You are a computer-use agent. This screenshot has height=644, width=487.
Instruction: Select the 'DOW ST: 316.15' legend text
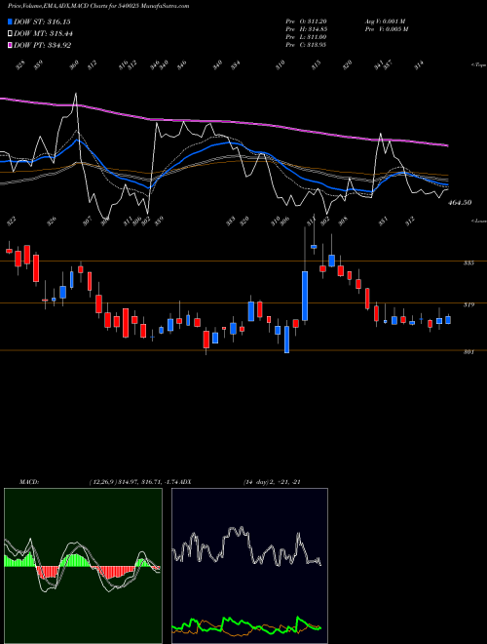click(42, 21)
